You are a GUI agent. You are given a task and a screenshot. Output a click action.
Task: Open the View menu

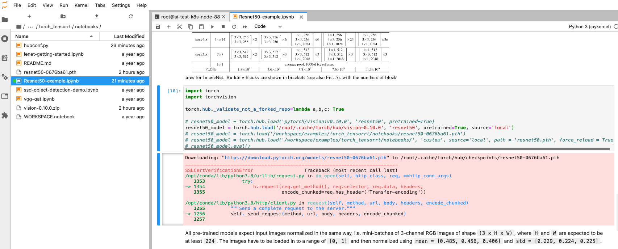[48, 5]
